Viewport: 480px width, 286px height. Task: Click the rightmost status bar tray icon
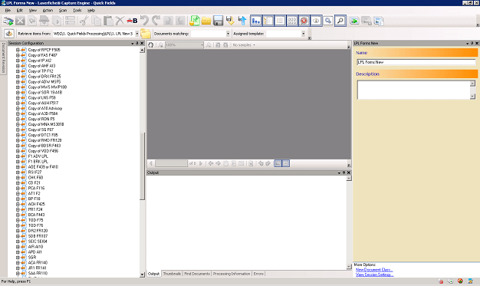tap(471, 281)
